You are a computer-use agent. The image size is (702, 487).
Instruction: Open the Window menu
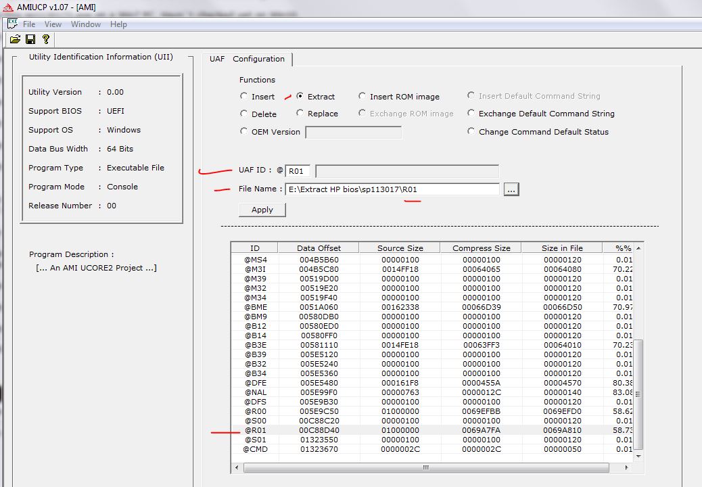pos(86,24)
